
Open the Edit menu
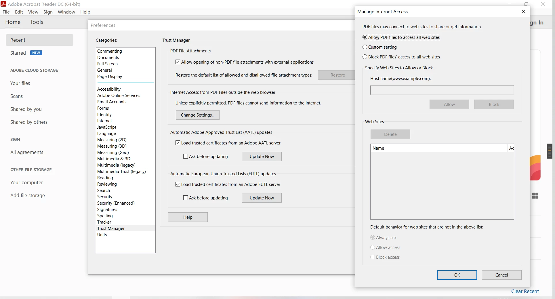[19, 12]
